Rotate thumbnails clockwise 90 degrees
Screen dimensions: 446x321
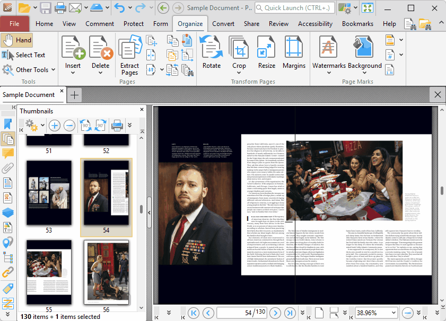click(100, 126)
